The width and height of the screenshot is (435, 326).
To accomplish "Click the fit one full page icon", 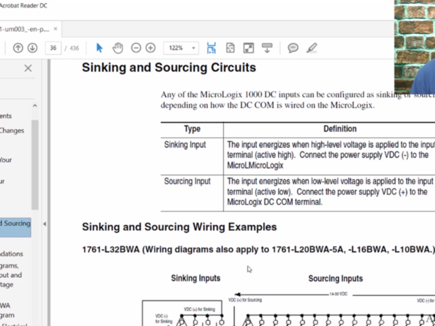I will (x=230, y=48).
